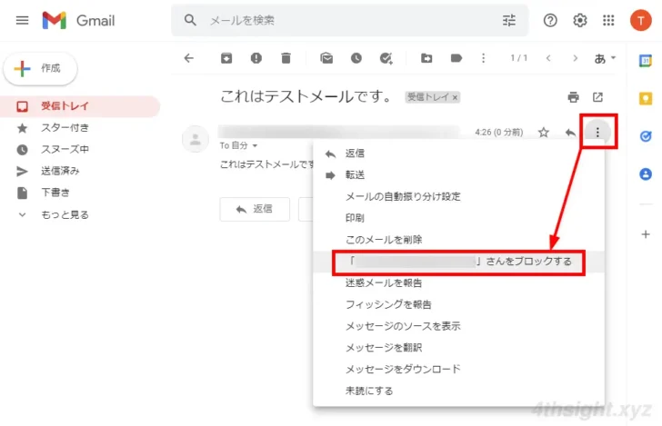Archive this message
662x426 pixels.
click(x=226, y=58)
